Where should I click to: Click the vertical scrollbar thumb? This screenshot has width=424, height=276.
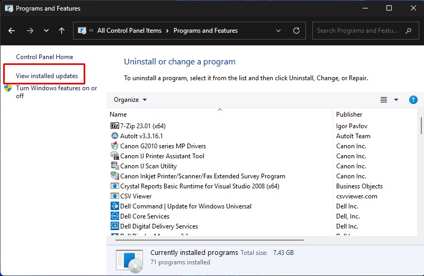421,125
